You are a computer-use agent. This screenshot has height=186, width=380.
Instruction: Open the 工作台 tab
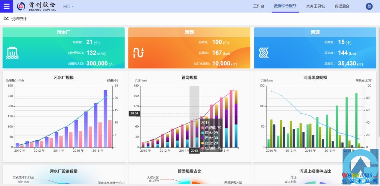click(x=258, y=6)
